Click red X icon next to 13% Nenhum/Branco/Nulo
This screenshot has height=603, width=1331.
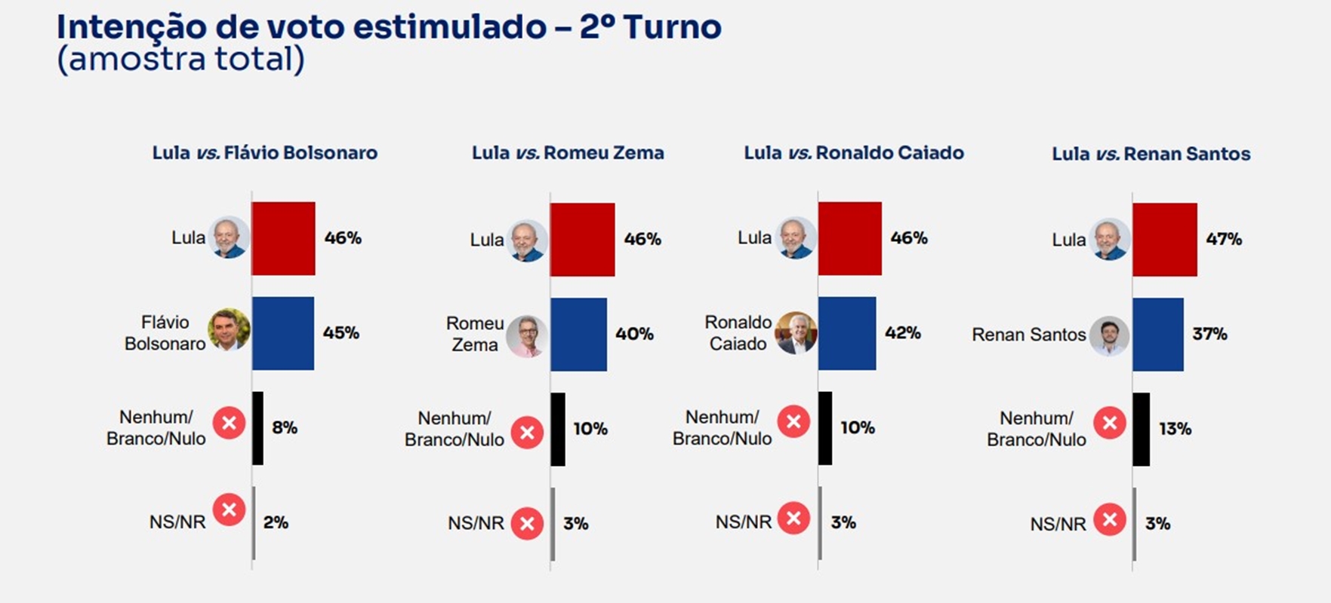1110,423
